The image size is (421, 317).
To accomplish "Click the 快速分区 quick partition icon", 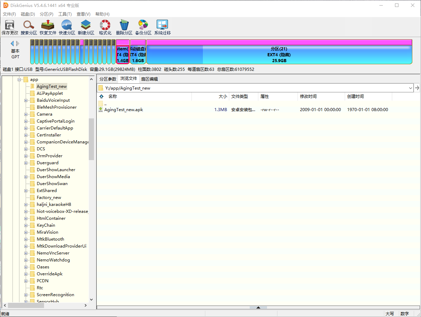I will coord(67,27).
